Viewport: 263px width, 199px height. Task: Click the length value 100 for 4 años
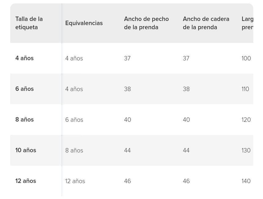coord(246,58)
